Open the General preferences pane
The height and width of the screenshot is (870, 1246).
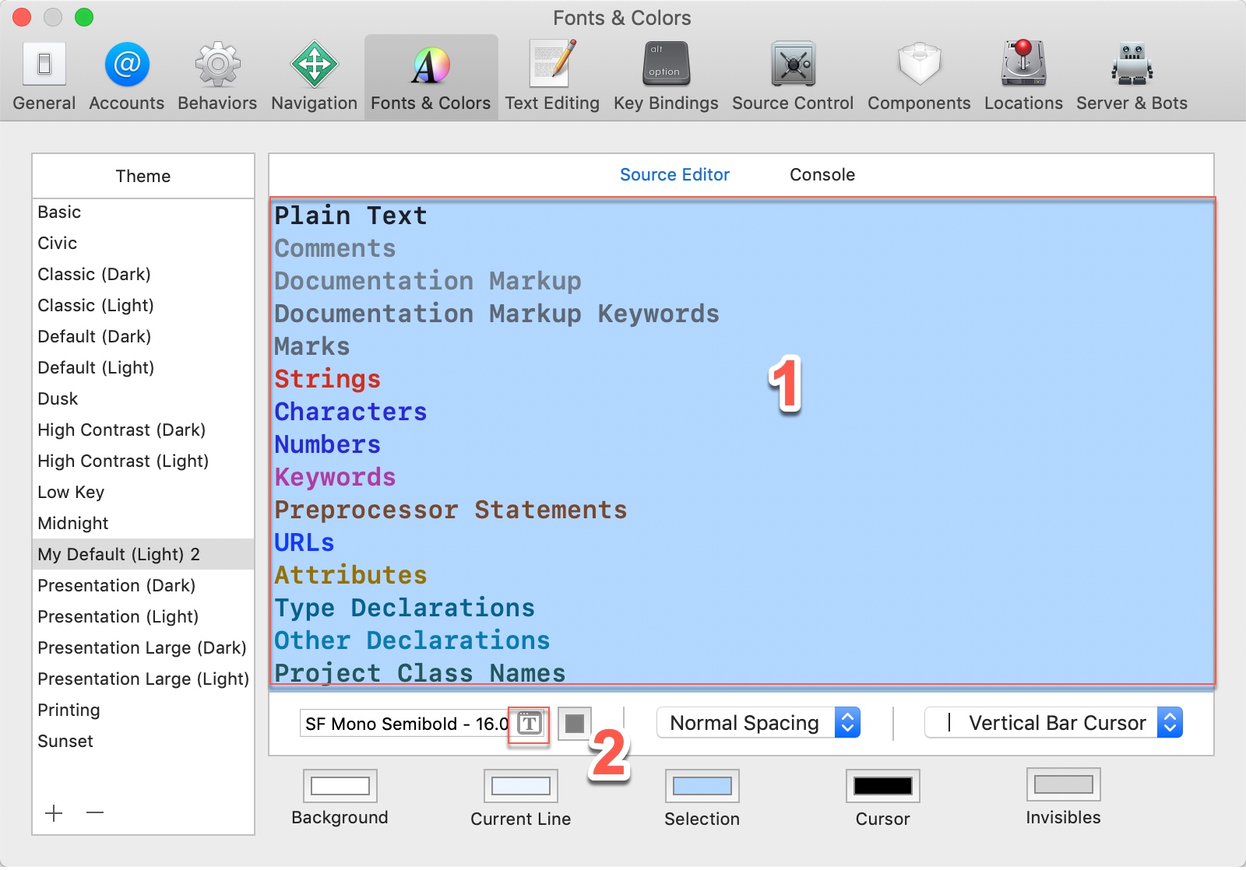(x=44, y=77)
